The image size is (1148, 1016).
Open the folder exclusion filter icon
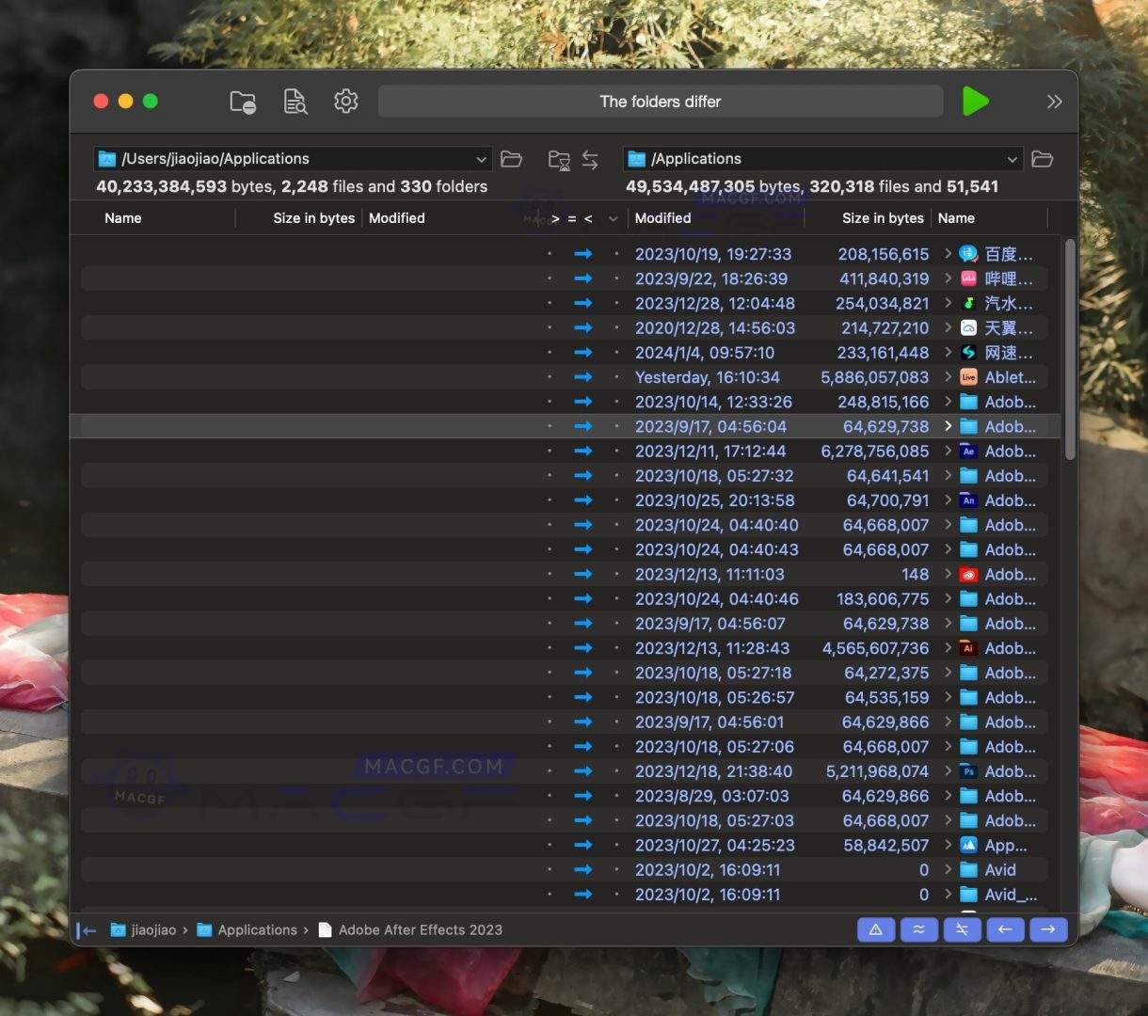click(243, 102)
